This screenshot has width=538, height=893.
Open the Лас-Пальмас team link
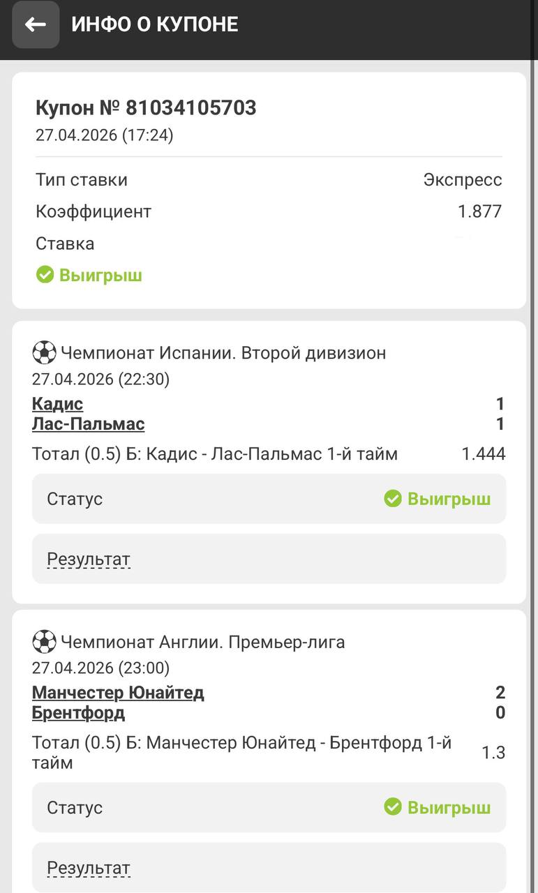click(88, 423)
